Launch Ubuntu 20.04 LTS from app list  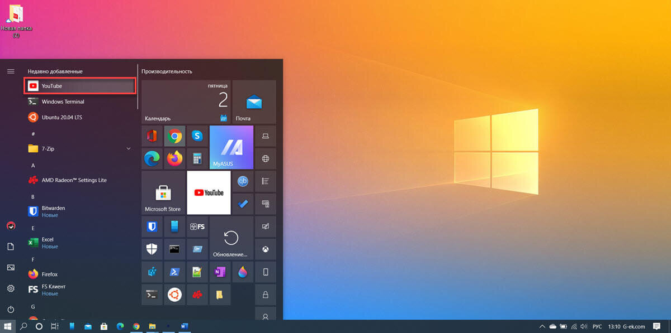tap(81, 117)
